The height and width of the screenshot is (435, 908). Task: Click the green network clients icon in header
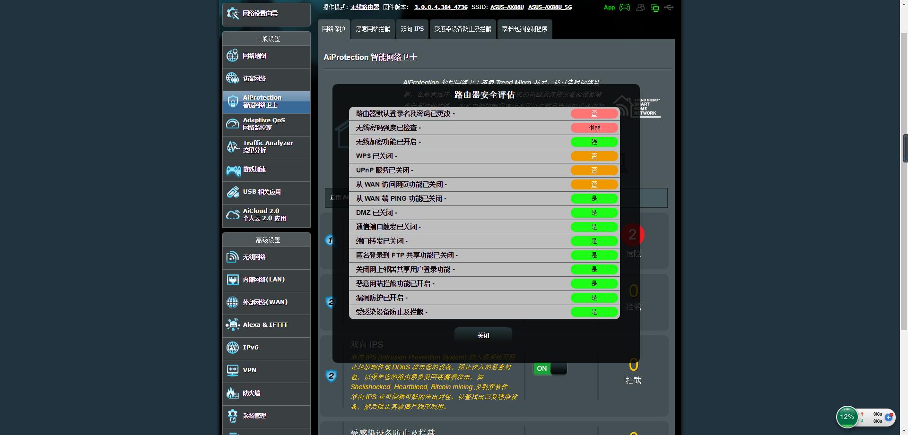[x=655, y=8]
